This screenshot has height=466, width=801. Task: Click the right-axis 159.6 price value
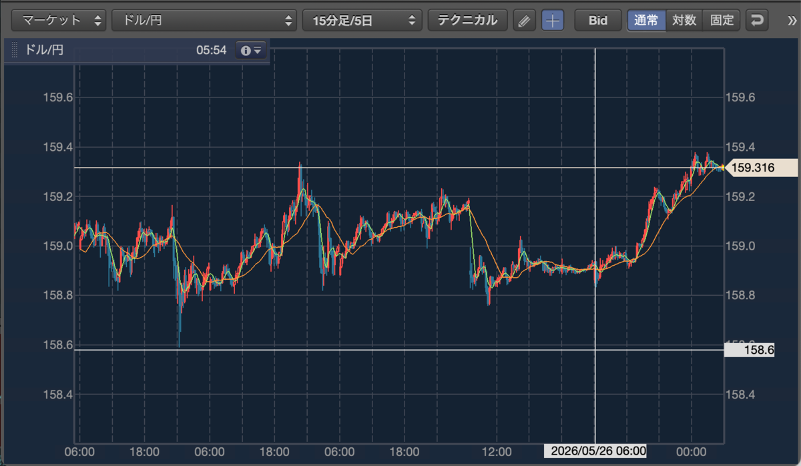pyautogui.click(x=740, y=97)
